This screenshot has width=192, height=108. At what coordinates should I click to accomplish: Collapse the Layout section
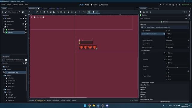click(x=143, y=24)
